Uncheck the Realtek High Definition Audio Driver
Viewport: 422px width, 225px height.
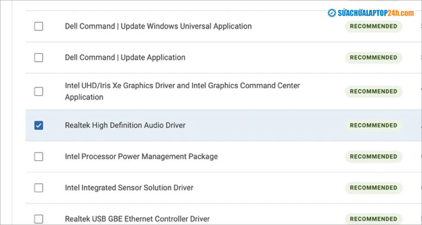[x=38, y=125]
